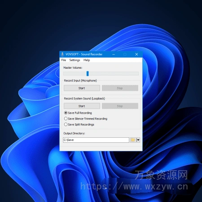Viewport: 202px width, 202px height.
Task: Open the File menu
Action: coord(64,60)
